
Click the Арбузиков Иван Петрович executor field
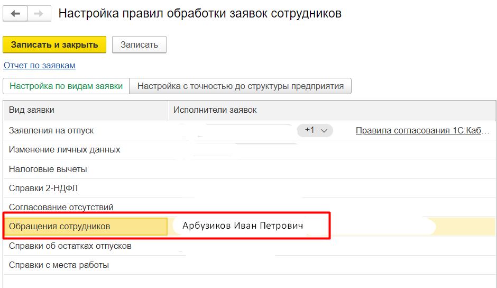pos(243,226)
